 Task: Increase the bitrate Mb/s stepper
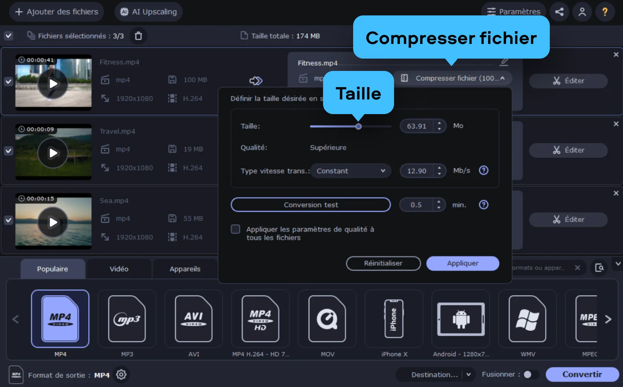[439, 168]
